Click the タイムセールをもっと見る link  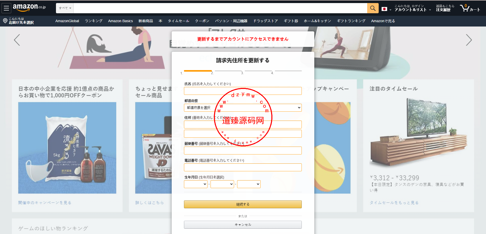(x=394, y=203)
